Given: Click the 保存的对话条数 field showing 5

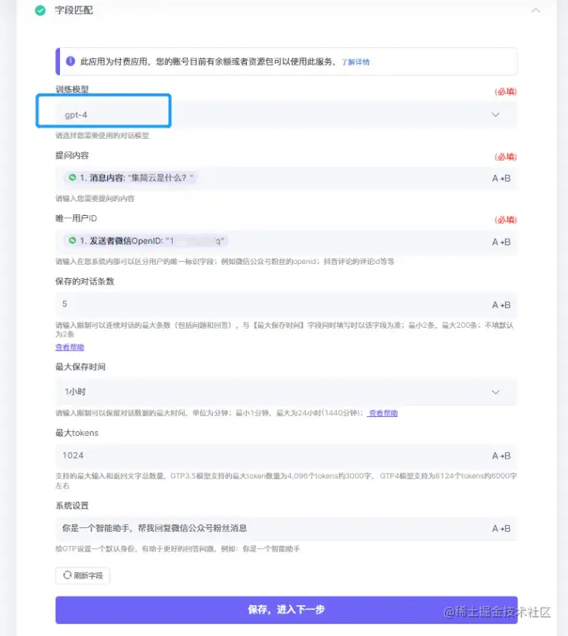Looking at the screenshot, I should [x=286, y=305].
